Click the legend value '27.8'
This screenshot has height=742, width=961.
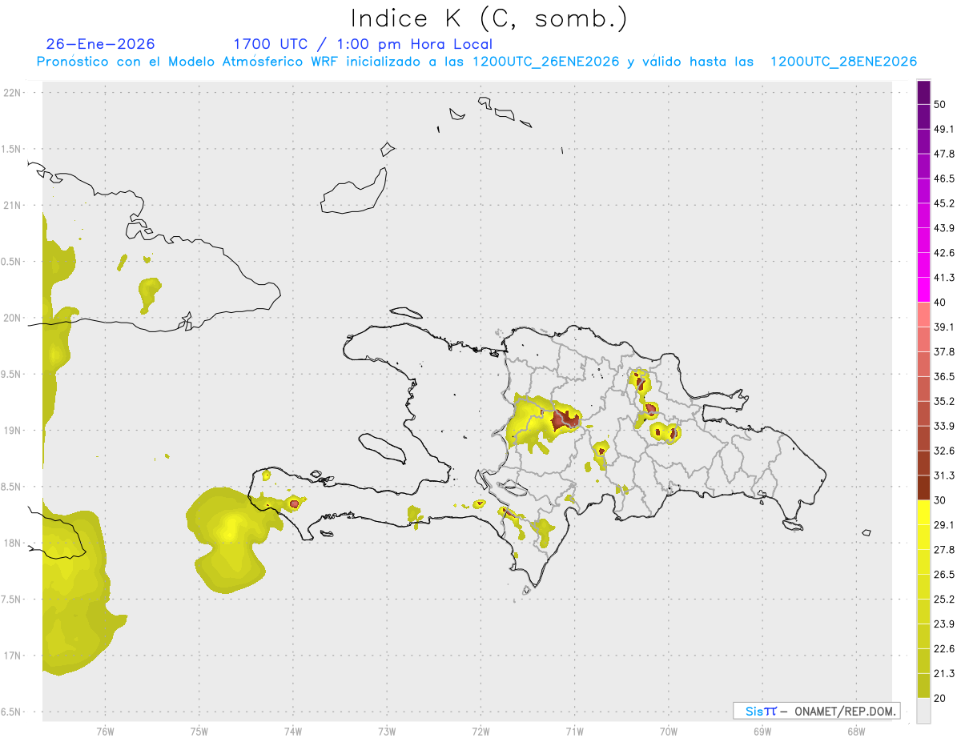click(944, 550)
